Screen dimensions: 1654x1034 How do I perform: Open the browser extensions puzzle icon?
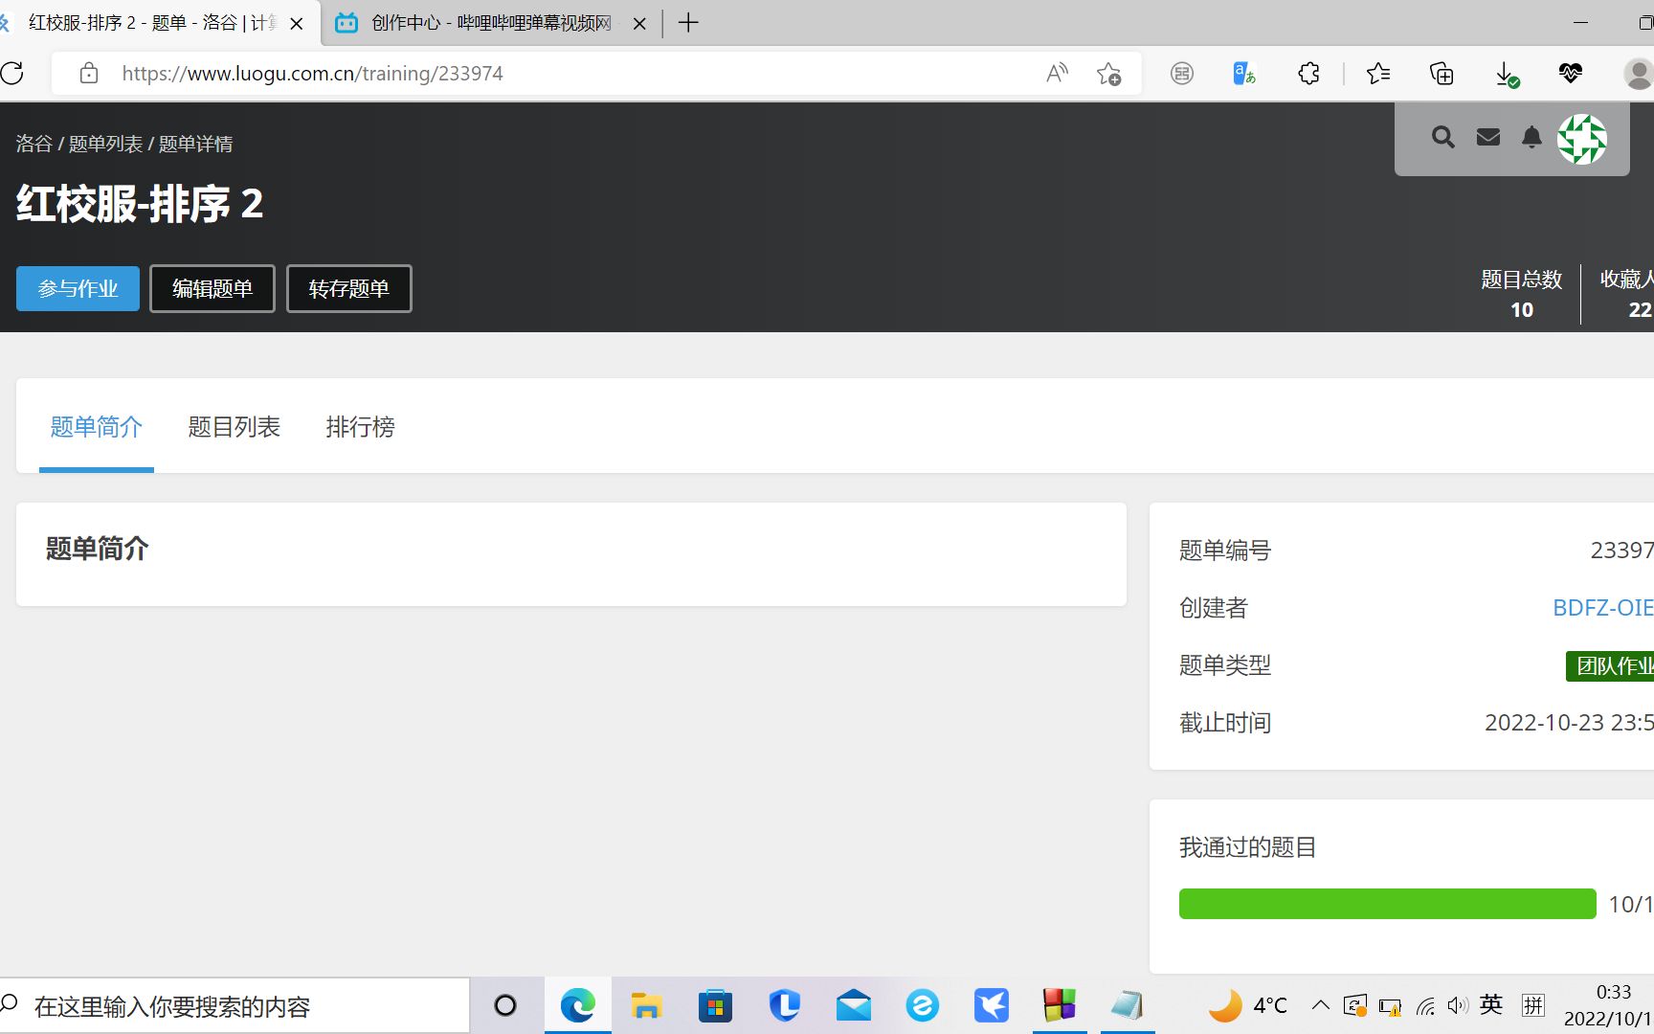click(1308, 73)
